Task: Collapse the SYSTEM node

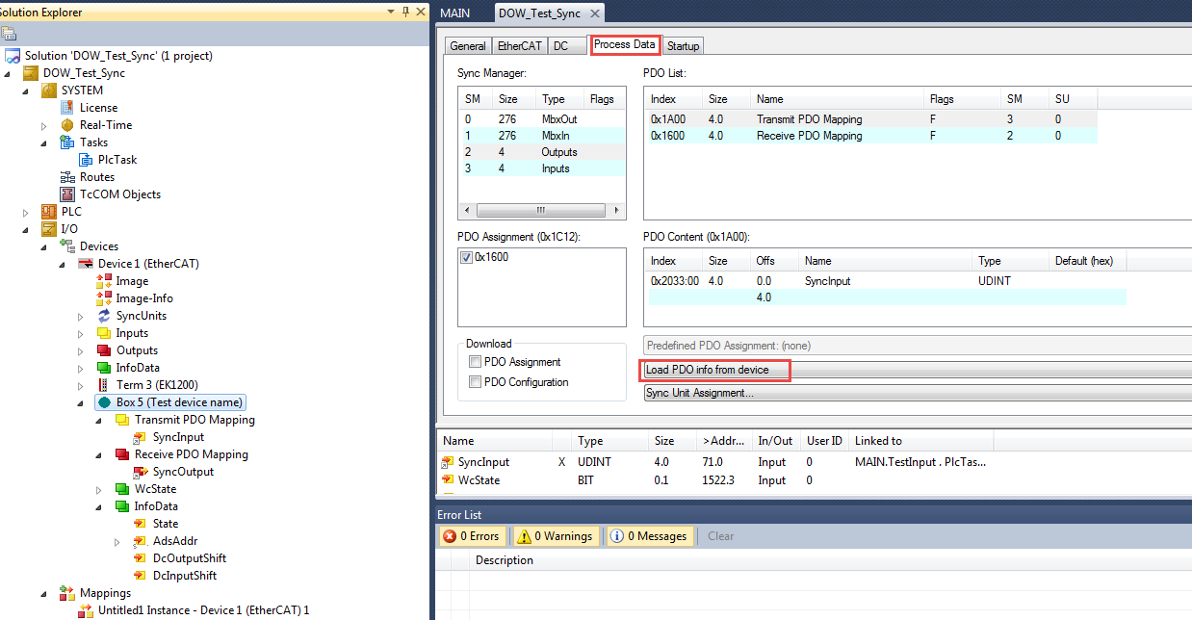Action: (x=25, y=90)
